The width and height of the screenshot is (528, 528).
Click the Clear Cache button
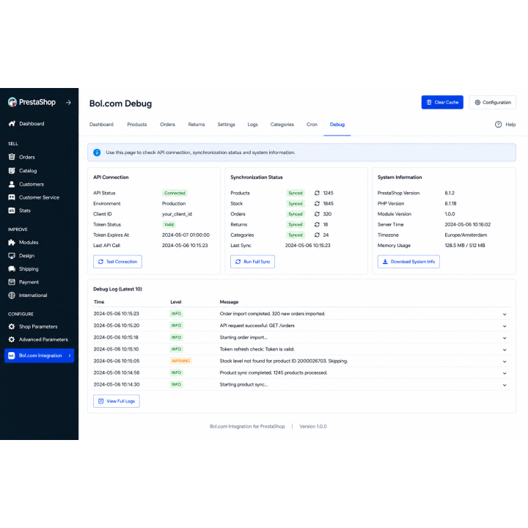(x=442, y=103)
